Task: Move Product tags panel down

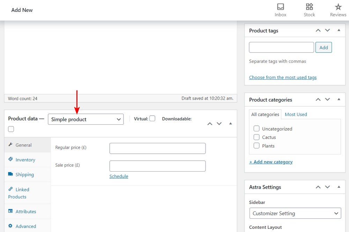Action: click(327, 30)
